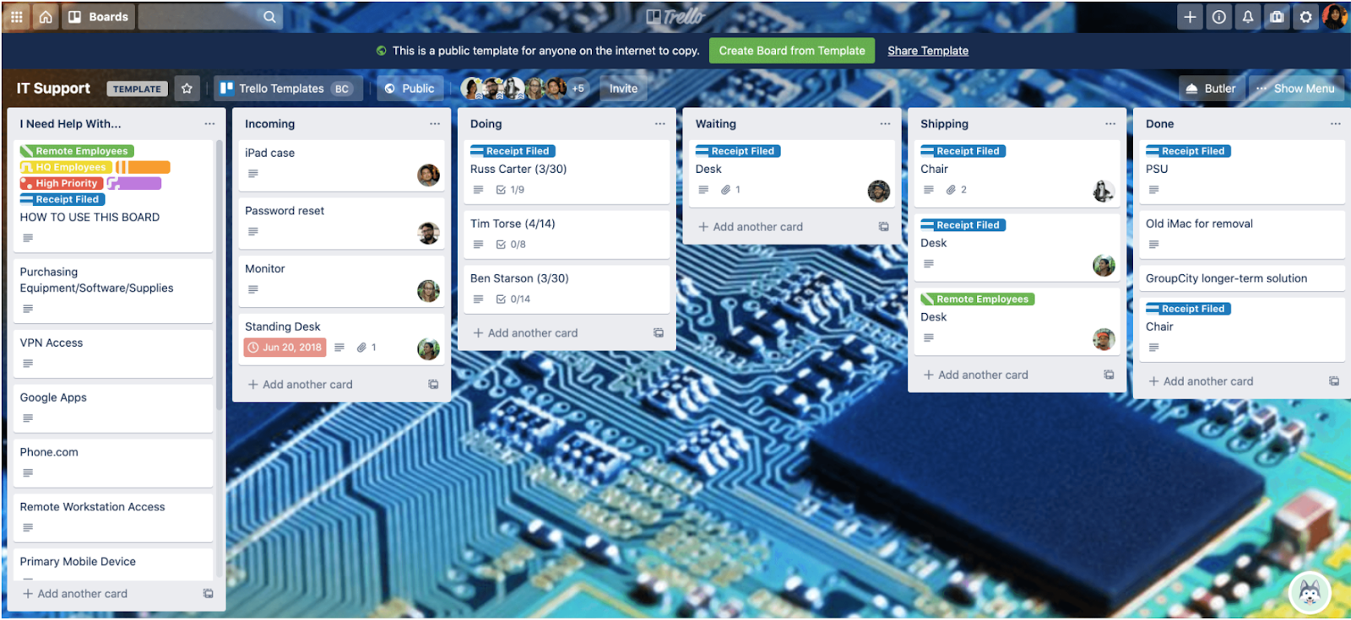Click template card icon in Waiting list
Screen dimensions: 1351x620
tap(883, 227)
